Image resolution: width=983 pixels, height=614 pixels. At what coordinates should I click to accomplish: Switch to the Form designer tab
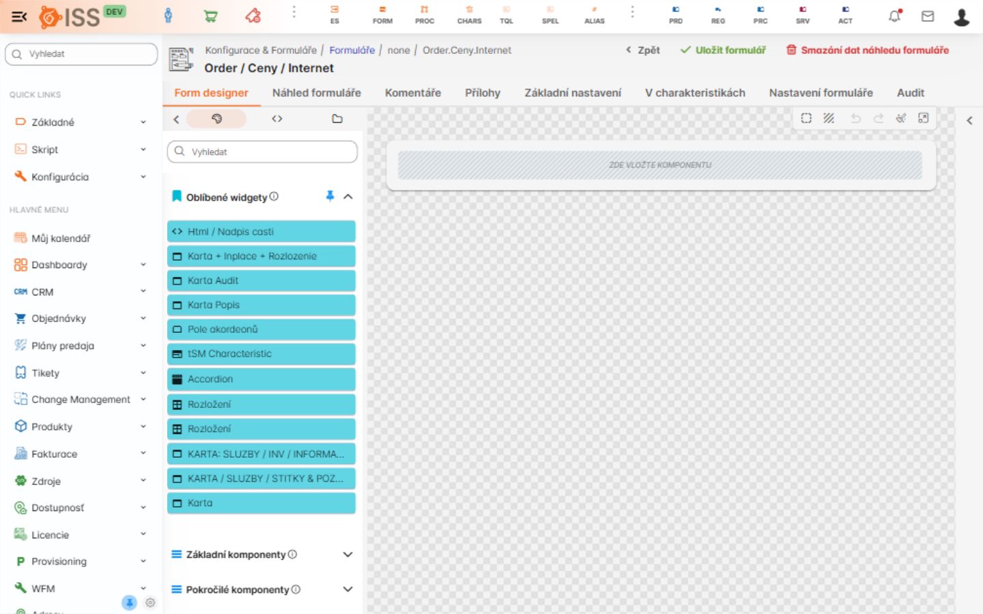click(x=212, y=93)
